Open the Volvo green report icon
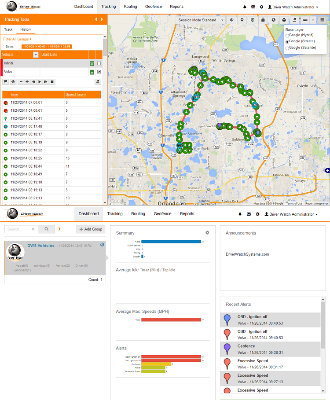330x400 pixels. [92, 72]
